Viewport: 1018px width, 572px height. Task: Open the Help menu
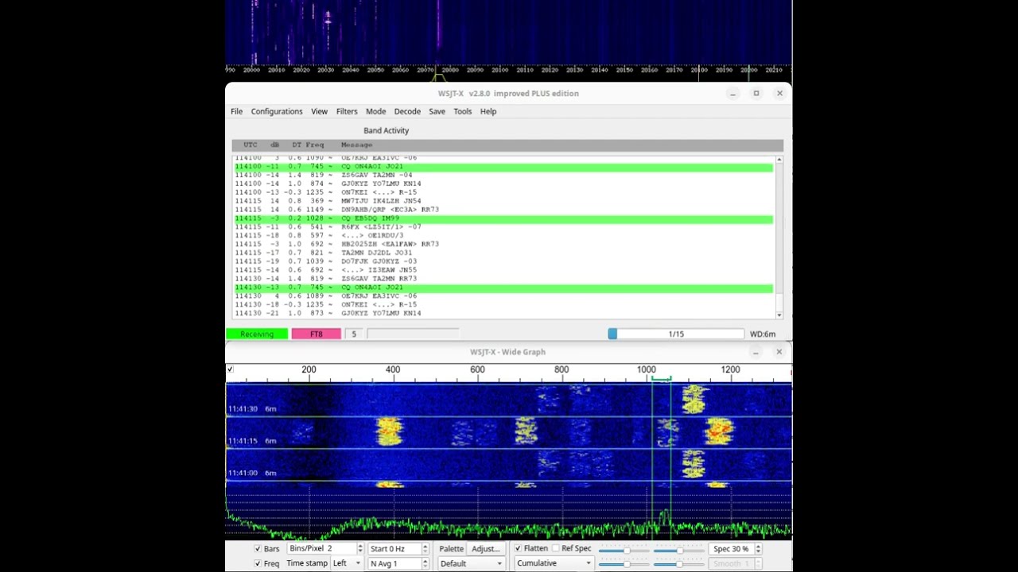488,111
